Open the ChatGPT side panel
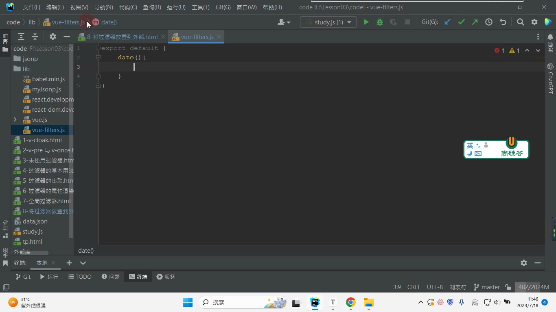556x312 pixels. pyautogui.click(x=550, y=78)
